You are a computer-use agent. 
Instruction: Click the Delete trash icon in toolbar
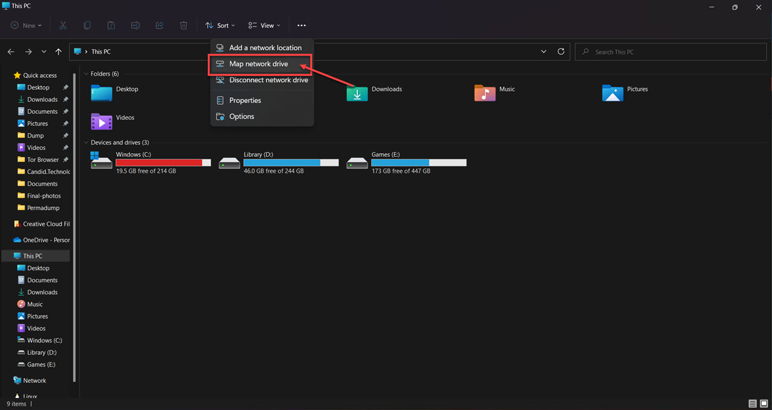tap(183, 25)
